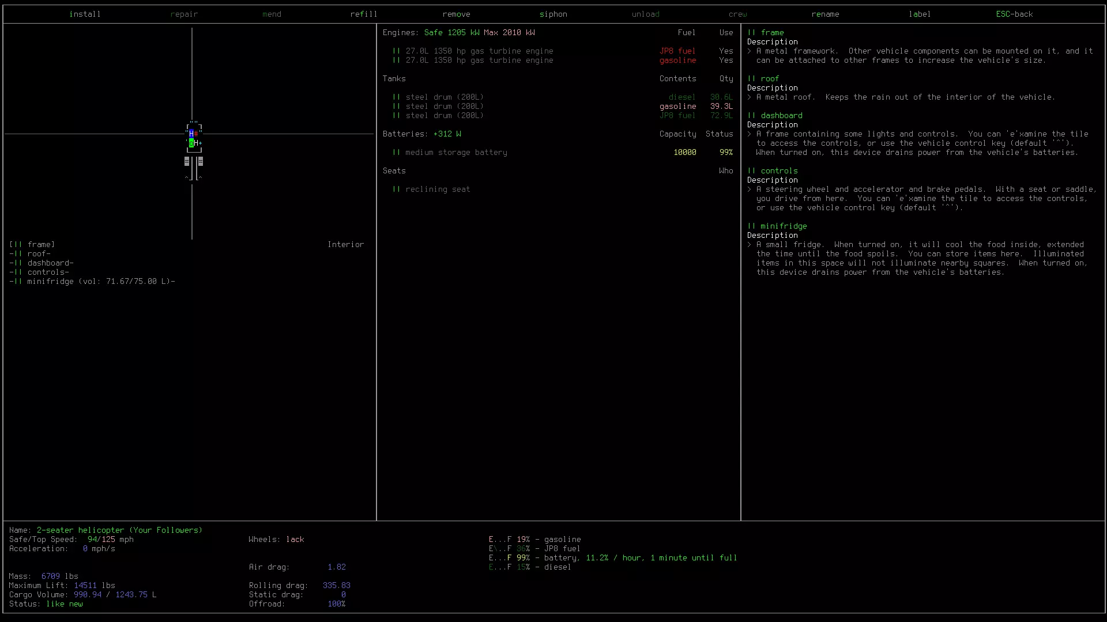Choose refill from the top action bar

pos(364,14)
